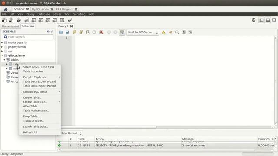278x156 pixels.
Task: Beautify the SQL script icon
Action: (x=171, y=32)
